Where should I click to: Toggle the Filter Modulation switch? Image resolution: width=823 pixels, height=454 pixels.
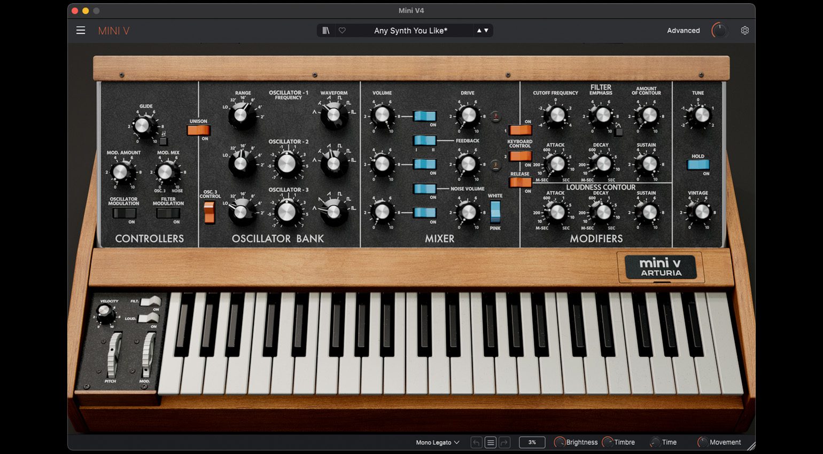[168, 213]
